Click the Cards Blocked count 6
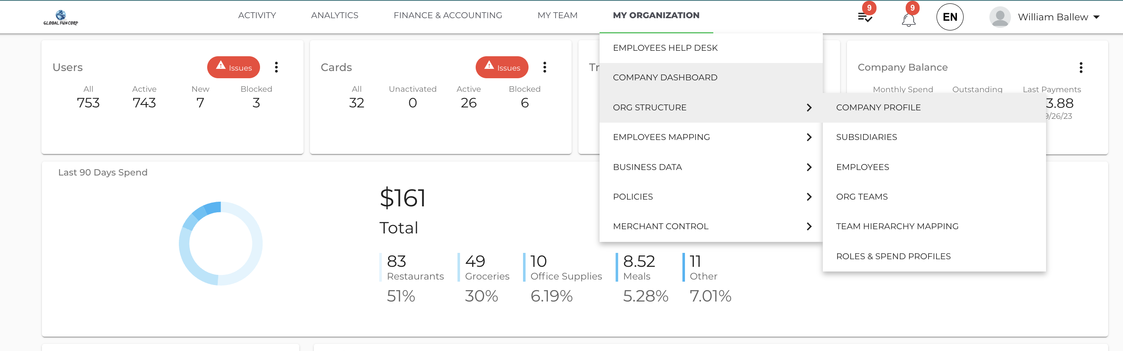The height and width of the screenshot is (351, 1123). coord(525,103)
